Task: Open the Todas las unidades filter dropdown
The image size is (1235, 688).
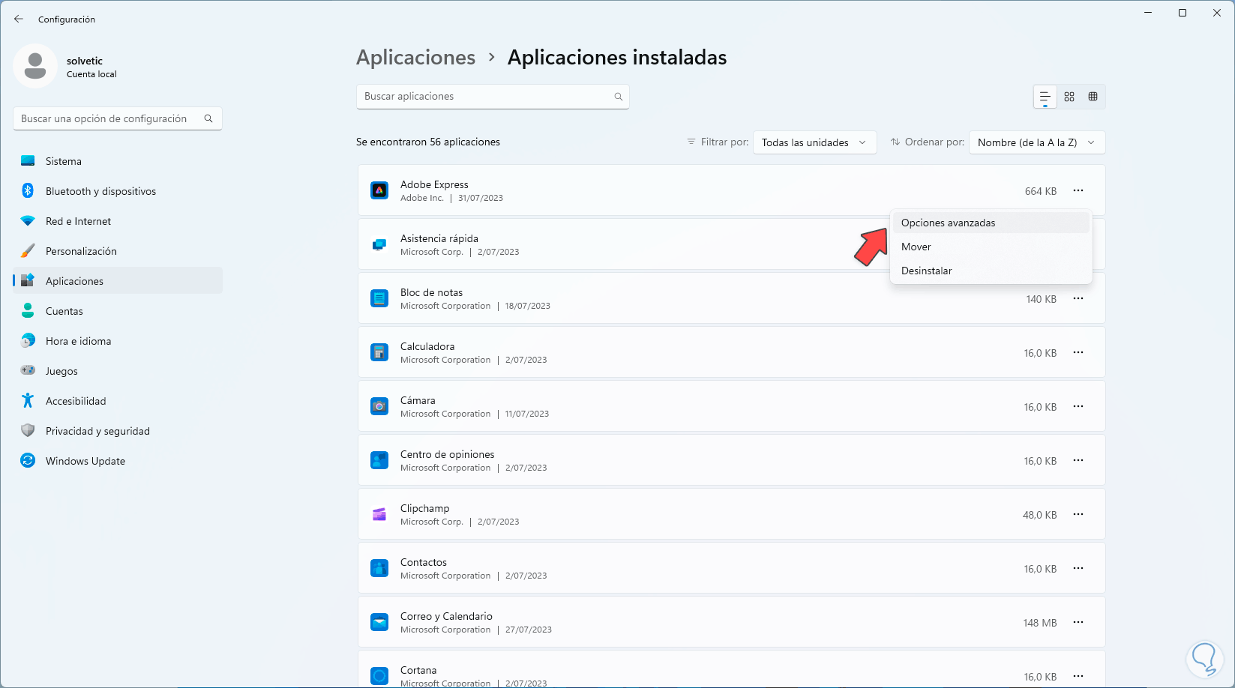Action: pos(815,142)
